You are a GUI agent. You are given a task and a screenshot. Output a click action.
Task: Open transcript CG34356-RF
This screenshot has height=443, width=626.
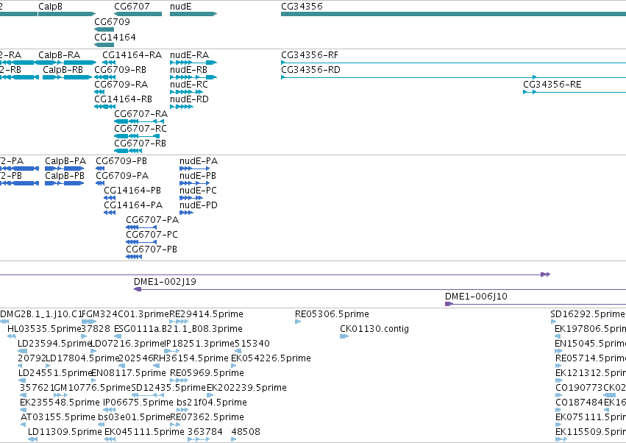[453, 63]
